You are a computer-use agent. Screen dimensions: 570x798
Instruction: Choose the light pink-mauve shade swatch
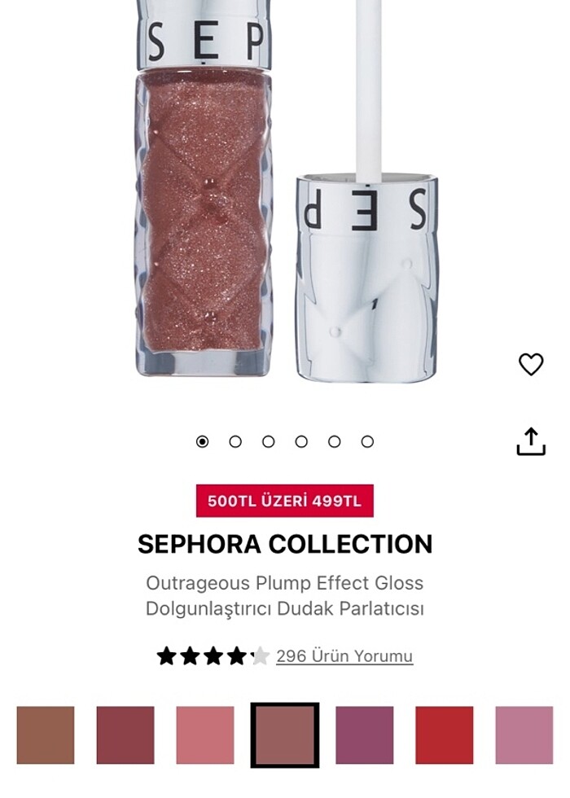[524, 734]
